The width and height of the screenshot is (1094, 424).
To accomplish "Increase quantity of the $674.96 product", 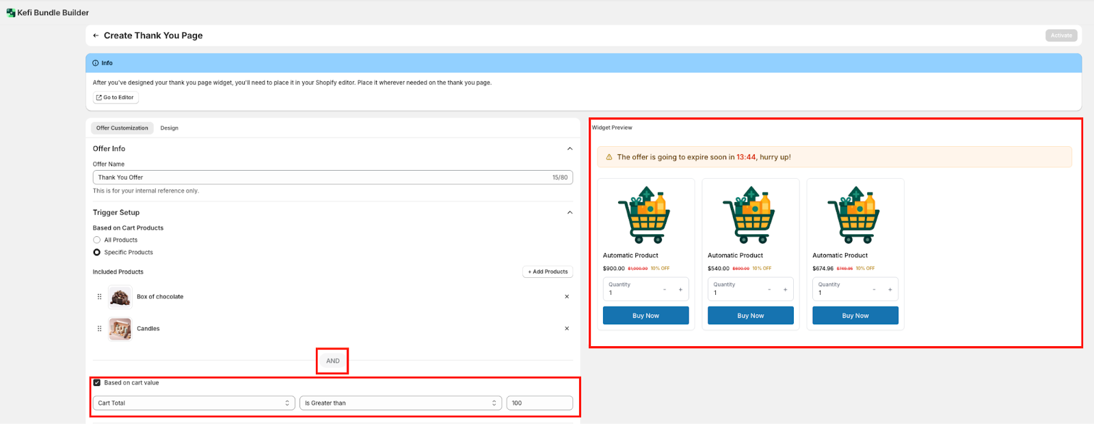I will pyautogui.click(x=890, y=289).
